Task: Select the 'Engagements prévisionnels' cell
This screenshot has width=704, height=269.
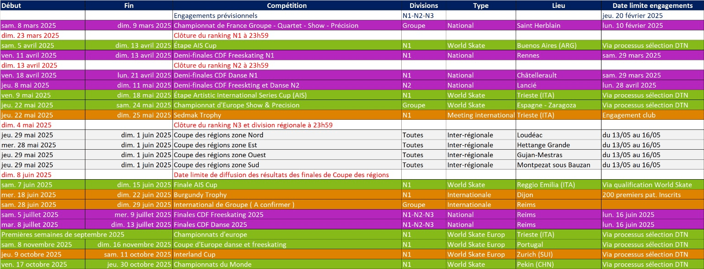Action: coord(287,15)
